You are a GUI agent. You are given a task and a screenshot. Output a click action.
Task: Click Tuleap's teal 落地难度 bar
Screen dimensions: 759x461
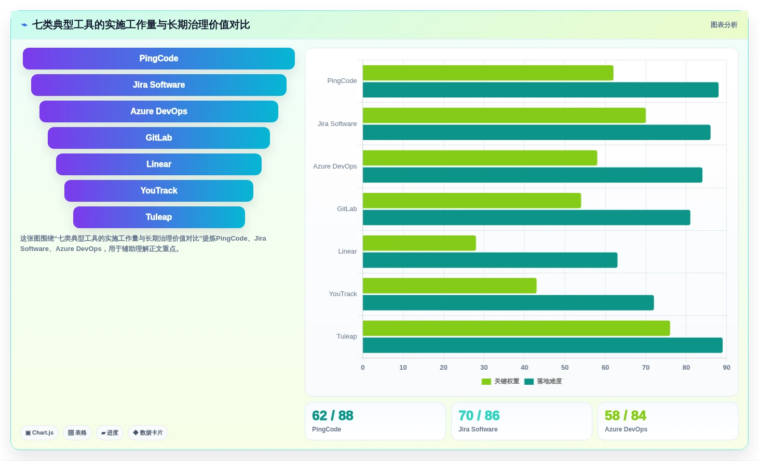pos(543,345)
